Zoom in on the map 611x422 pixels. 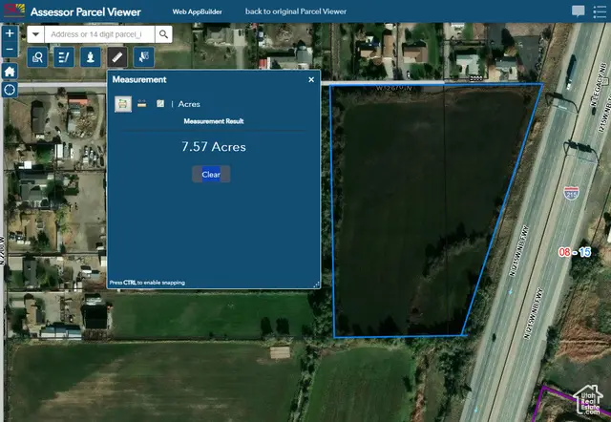coord(10,33)
